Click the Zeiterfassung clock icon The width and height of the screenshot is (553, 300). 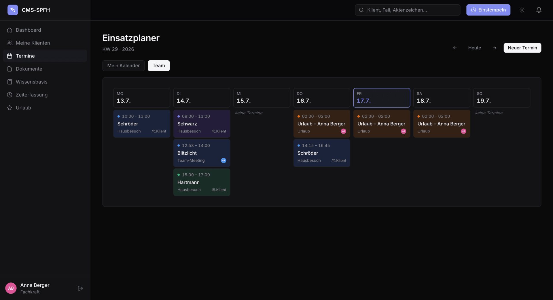[10, 95]
